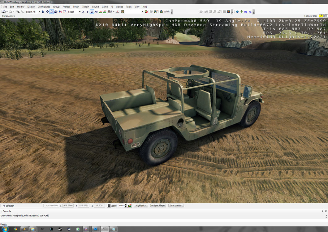
Task: Open the Clouds menu
Action: pos(119,7)
